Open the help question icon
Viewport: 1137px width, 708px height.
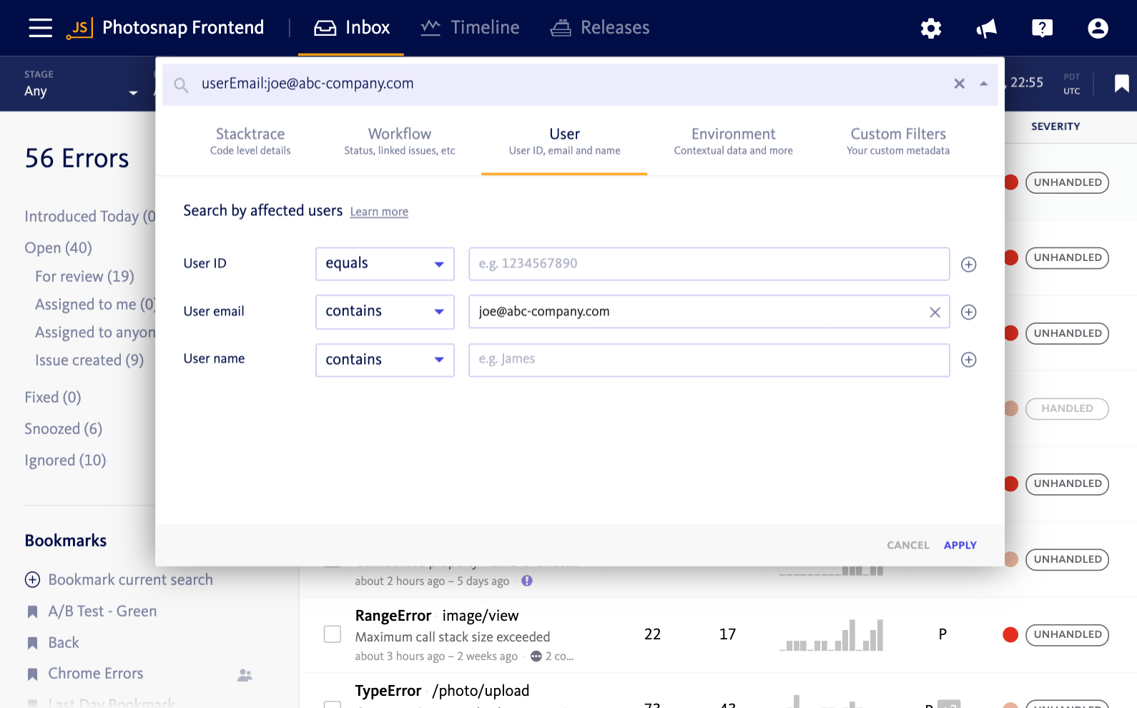[x=1043, y=29]
